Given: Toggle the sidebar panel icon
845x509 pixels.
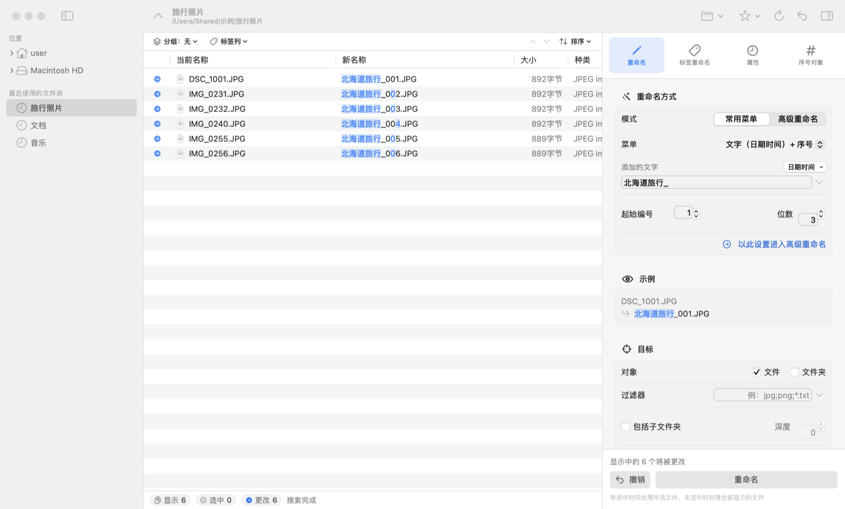Looking at the screenshot, I should [67, 16].
